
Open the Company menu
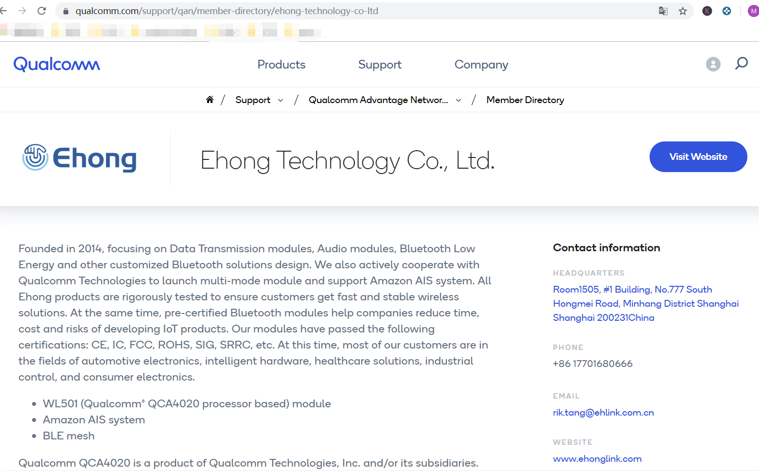pos(481,65)
